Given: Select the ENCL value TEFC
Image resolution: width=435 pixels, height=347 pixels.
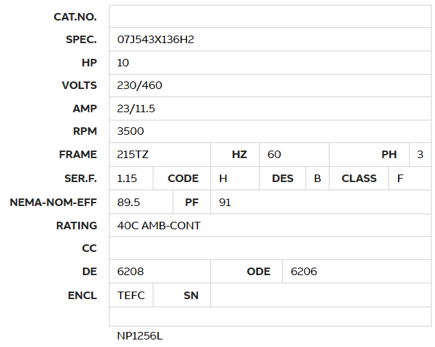Looking at the screenshot, I should (131, 295).
